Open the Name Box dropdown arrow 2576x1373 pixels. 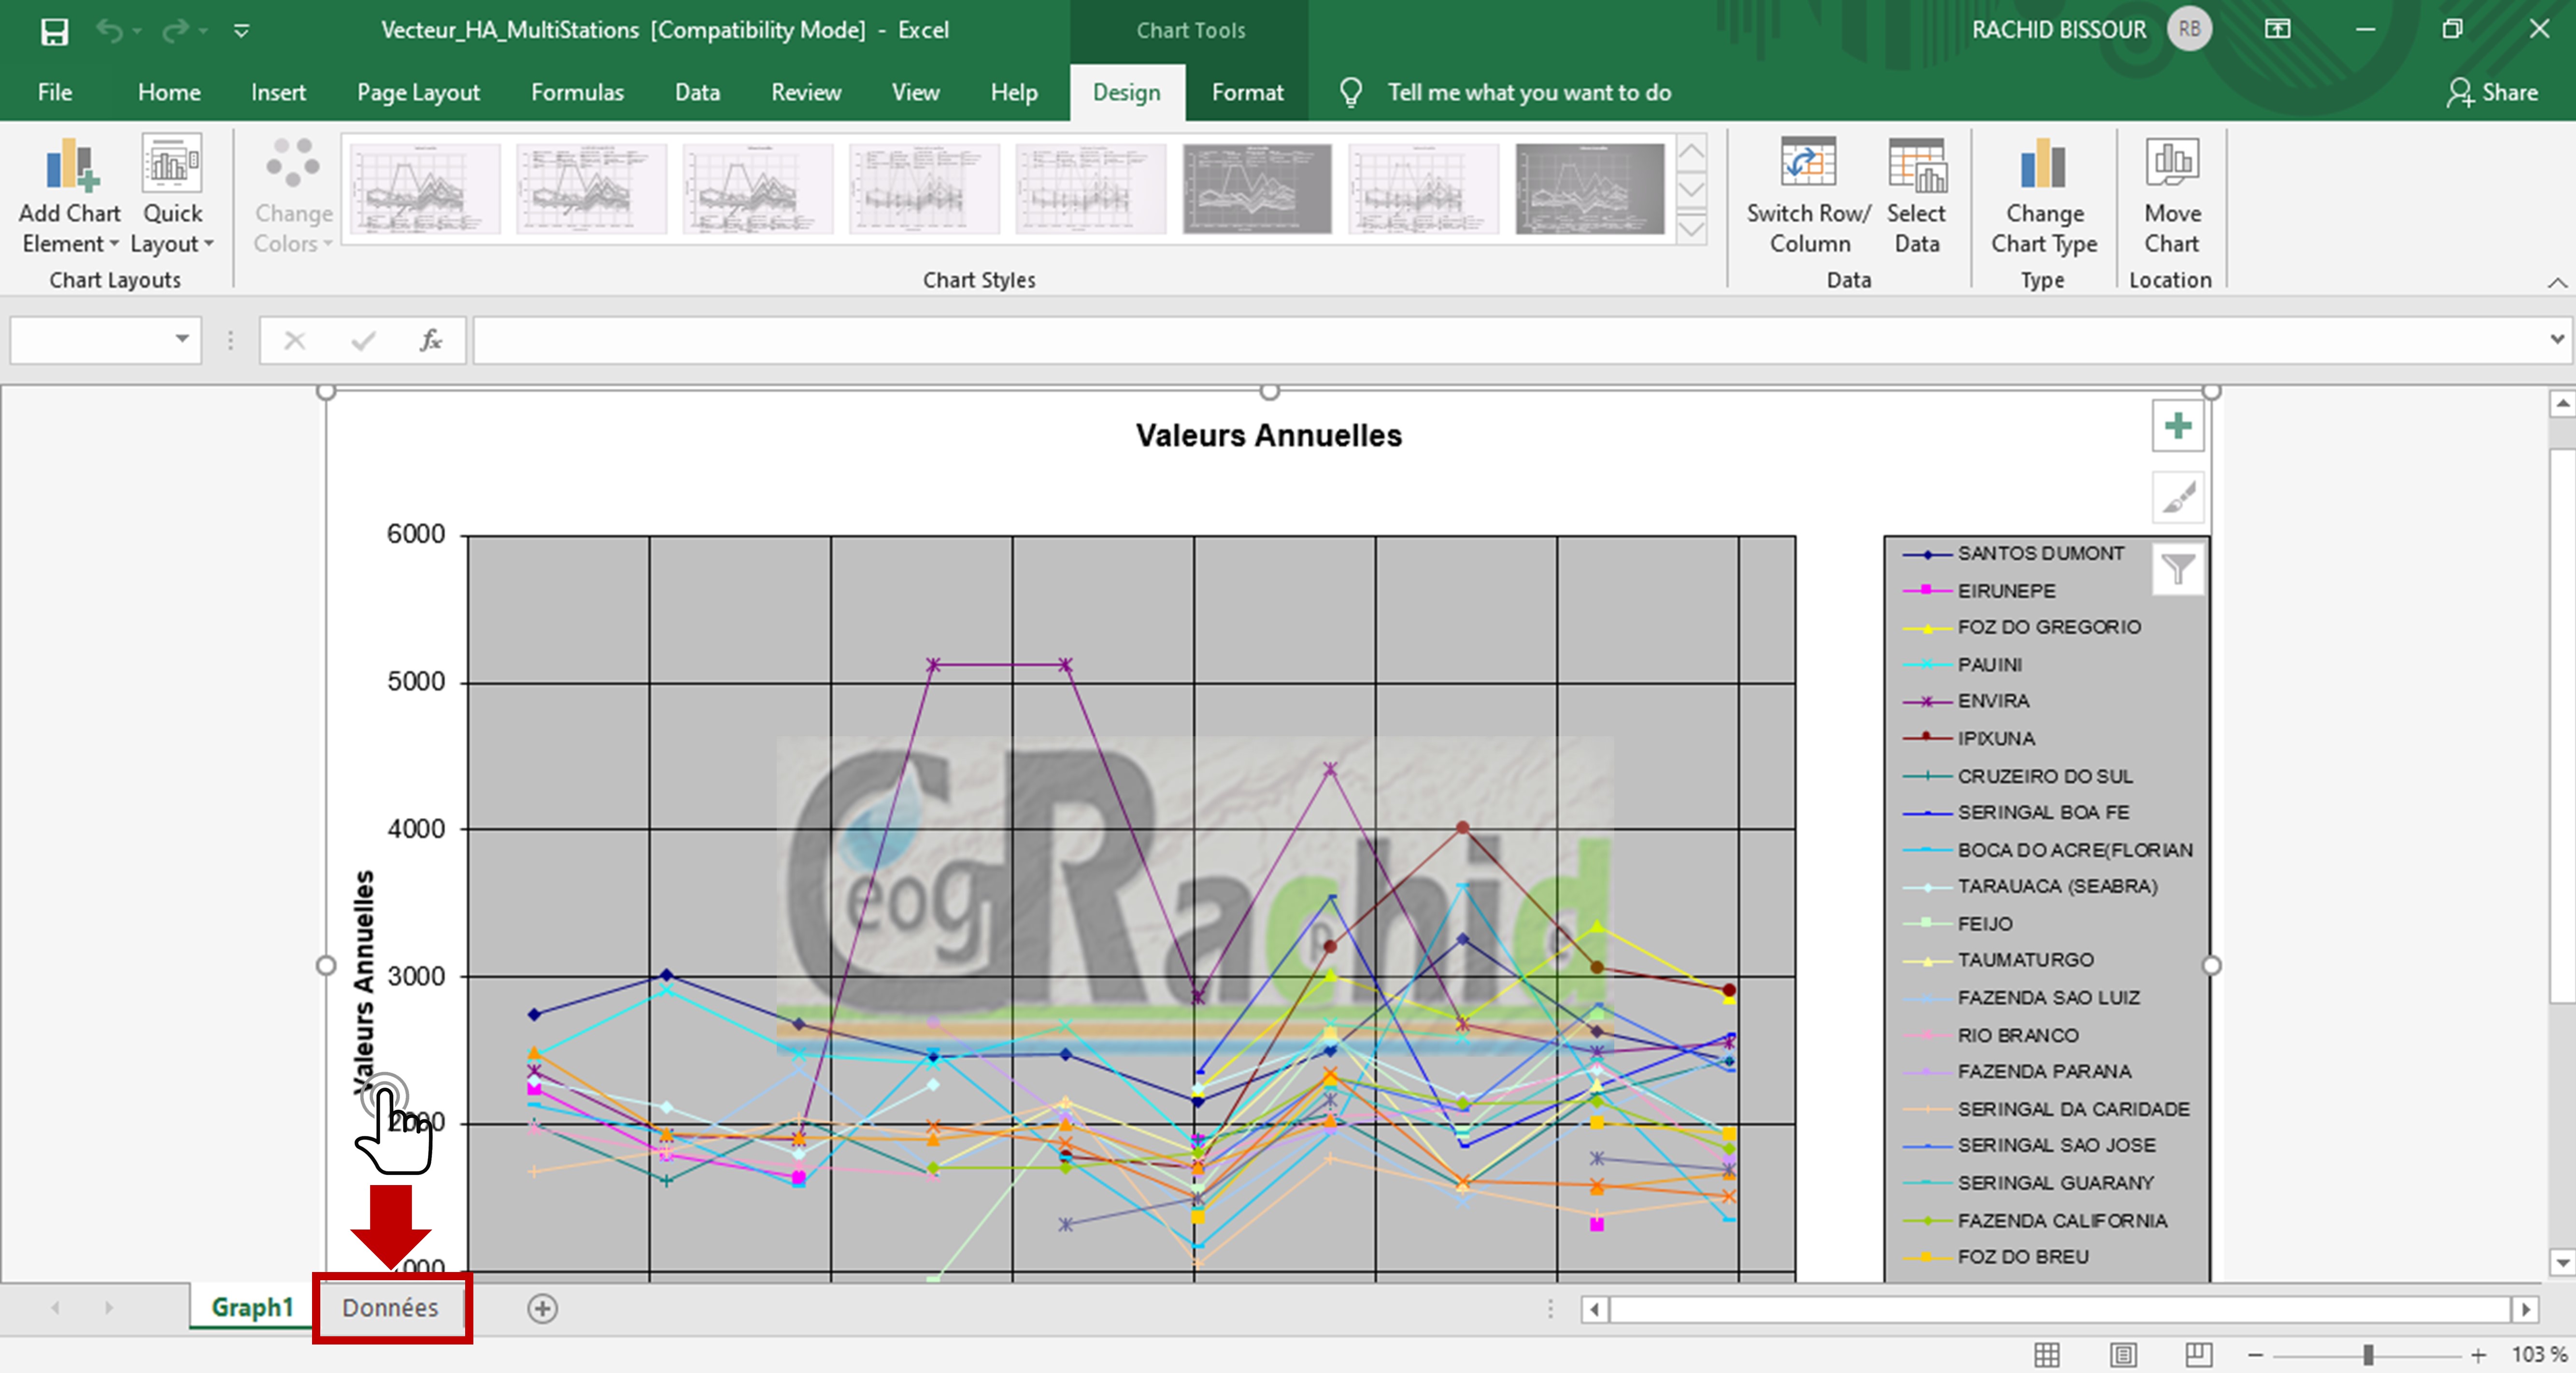182,339
